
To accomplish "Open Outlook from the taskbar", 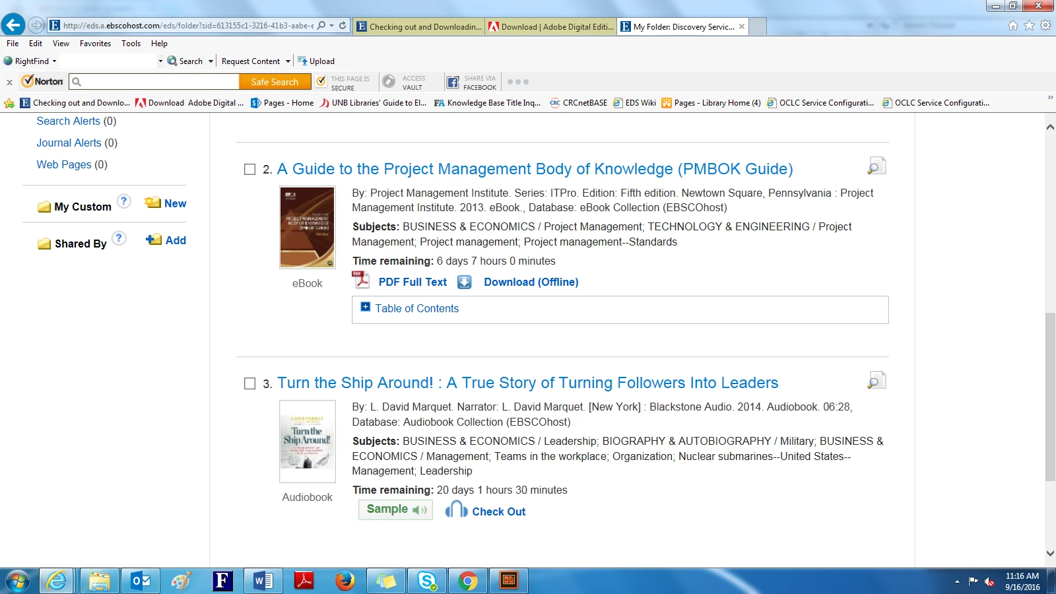I will [141, 581].
